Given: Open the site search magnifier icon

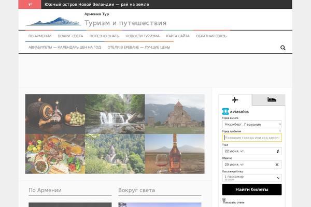Looking at the screenshot, I should coord(283,48).
